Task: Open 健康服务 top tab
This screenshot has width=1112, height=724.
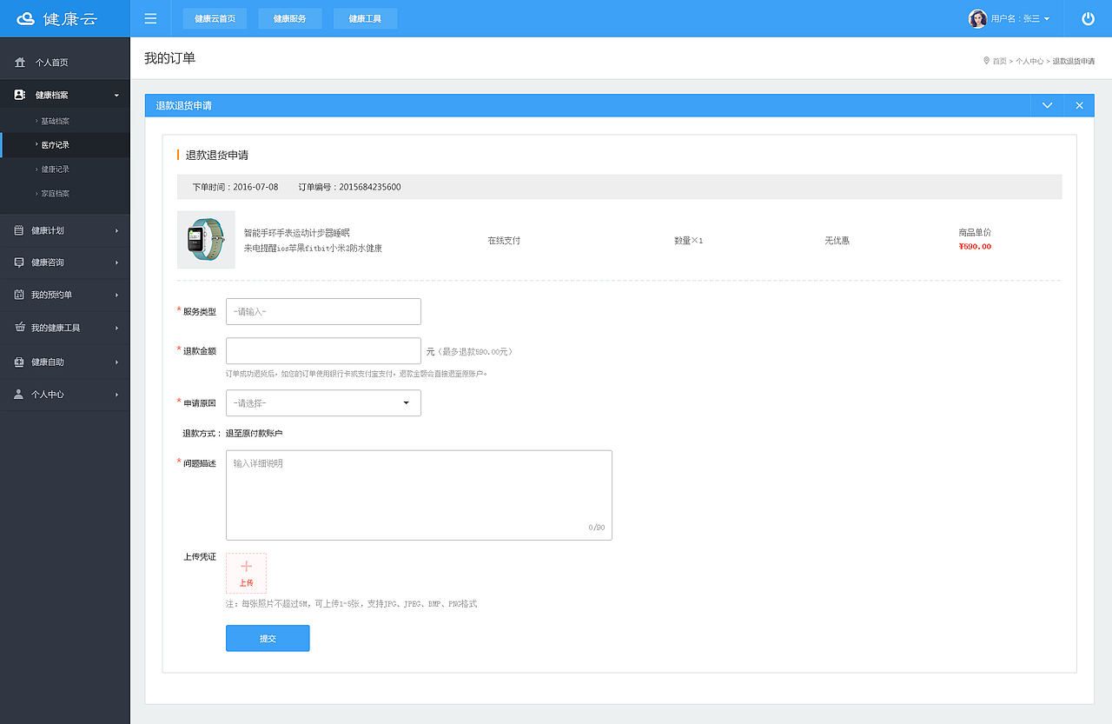Action: click(x=290, y=18)
